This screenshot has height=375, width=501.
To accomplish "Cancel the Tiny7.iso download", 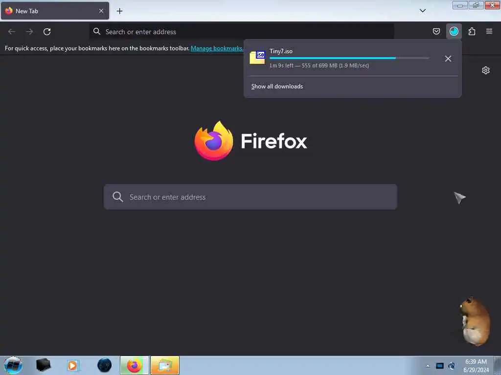I will pos(448,59).
